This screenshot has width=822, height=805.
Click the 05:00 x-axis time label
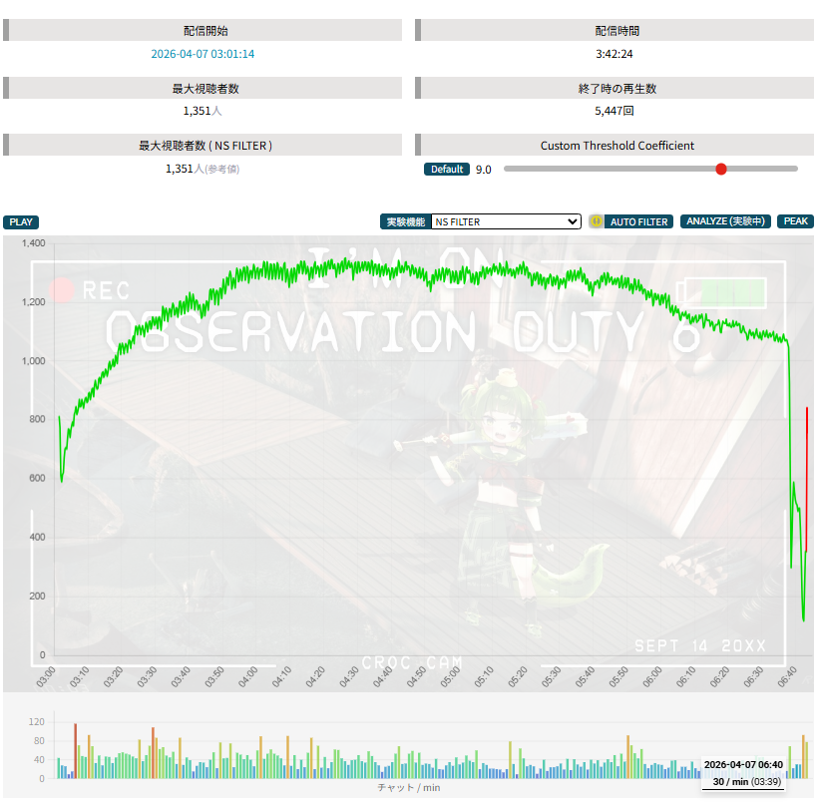(x=450, y=676)
